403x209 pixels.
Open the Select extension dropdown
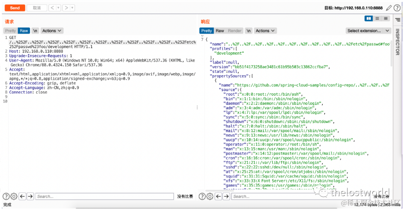coord(368,31)
